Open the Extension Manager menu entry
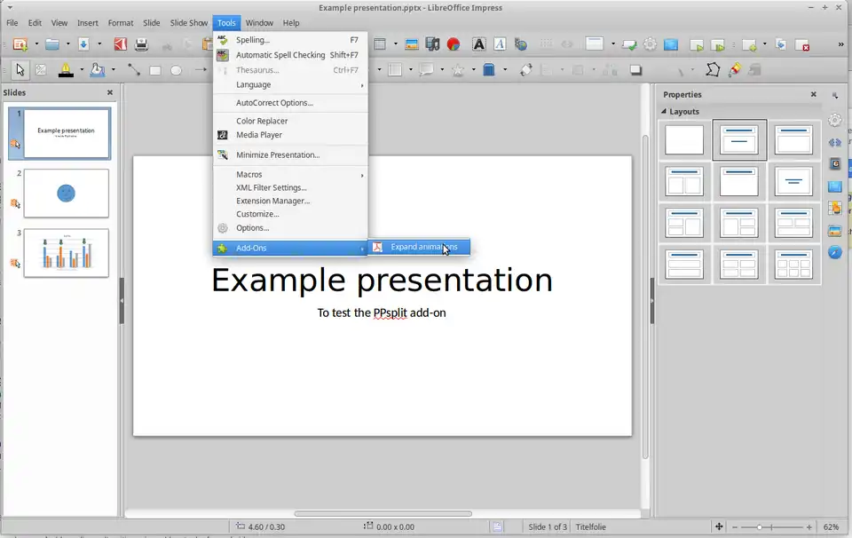This screenshot has height=538, width=852. 272,201
